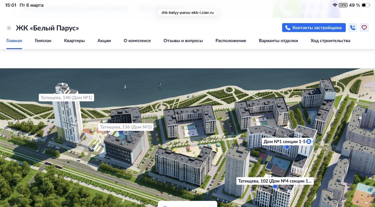This screenshot has height=207, width=375.
Task: Tap the phone call icon button
Action: point(353,28)
